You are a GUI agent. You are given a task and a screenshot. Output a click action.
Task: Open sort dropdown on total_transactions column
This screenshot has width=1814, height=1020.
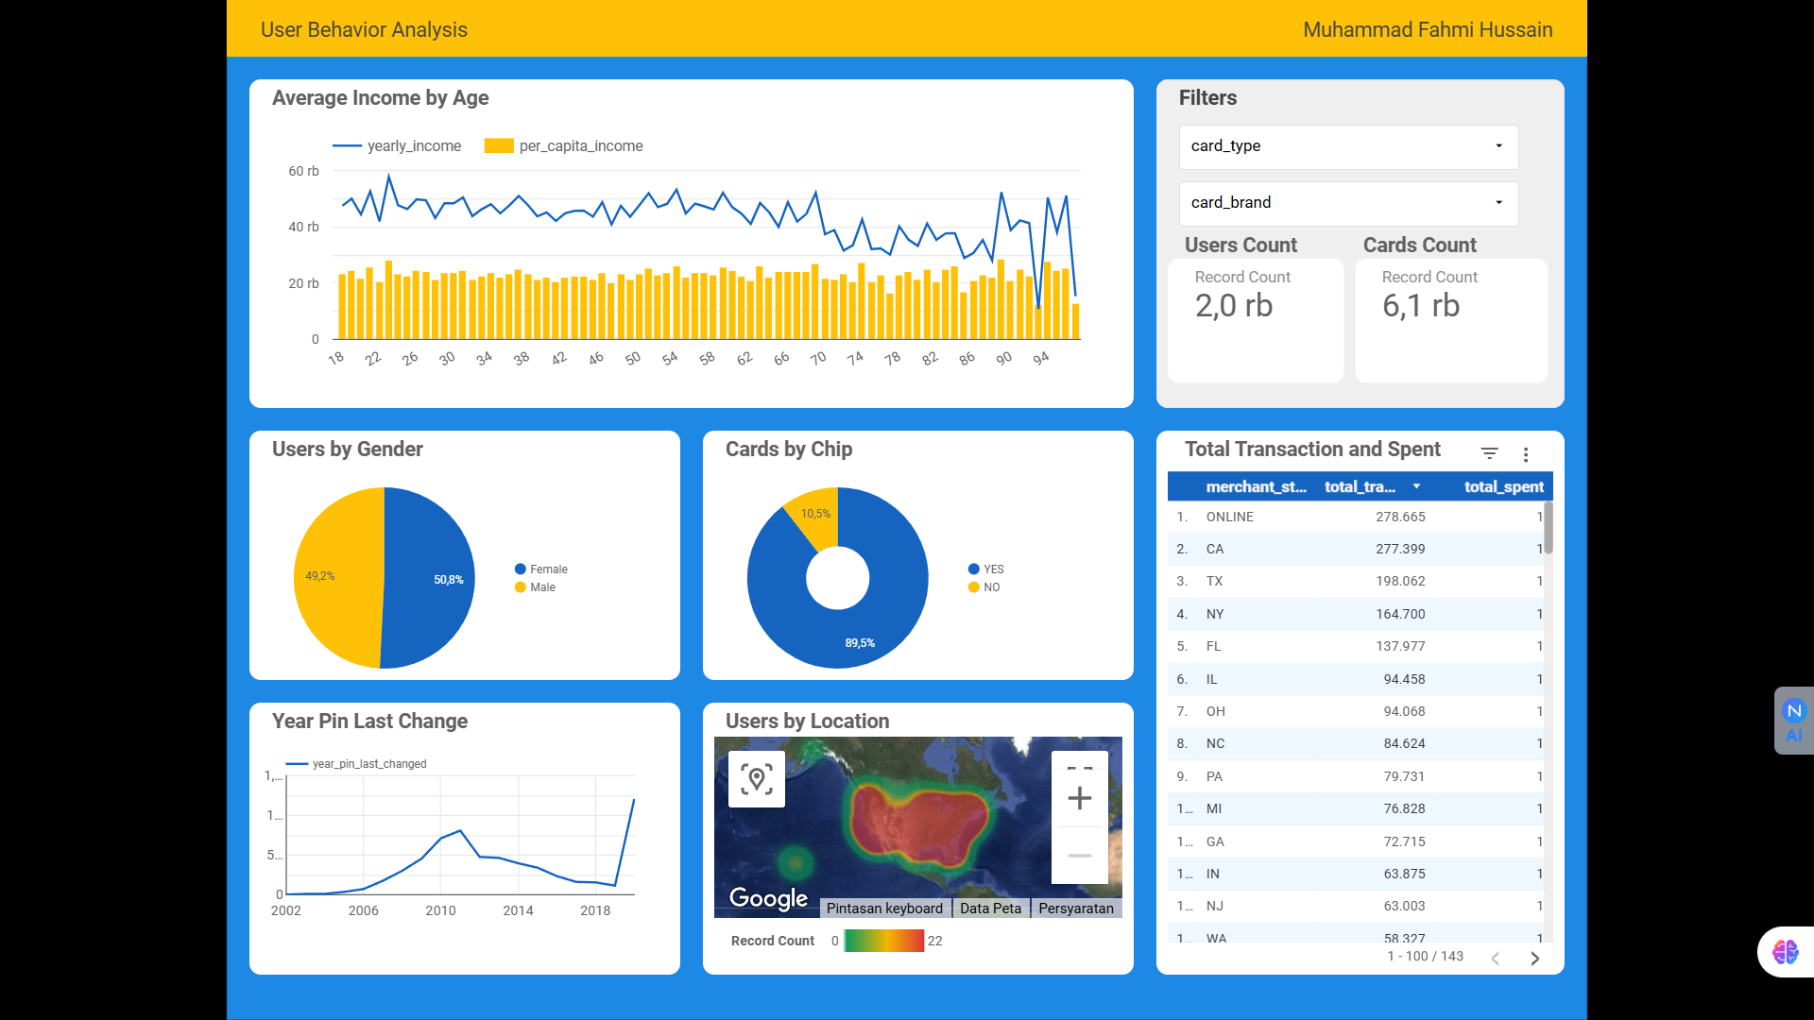pyautogui.click(x=1416, y=486)
